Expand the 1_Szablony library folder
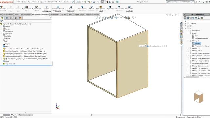This screenshot has width=210, height=118. pos(186,23)
